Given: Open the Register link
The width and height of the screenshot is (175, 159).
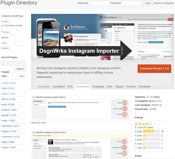Looking at the screenshot, I should (x=169, y=3).
